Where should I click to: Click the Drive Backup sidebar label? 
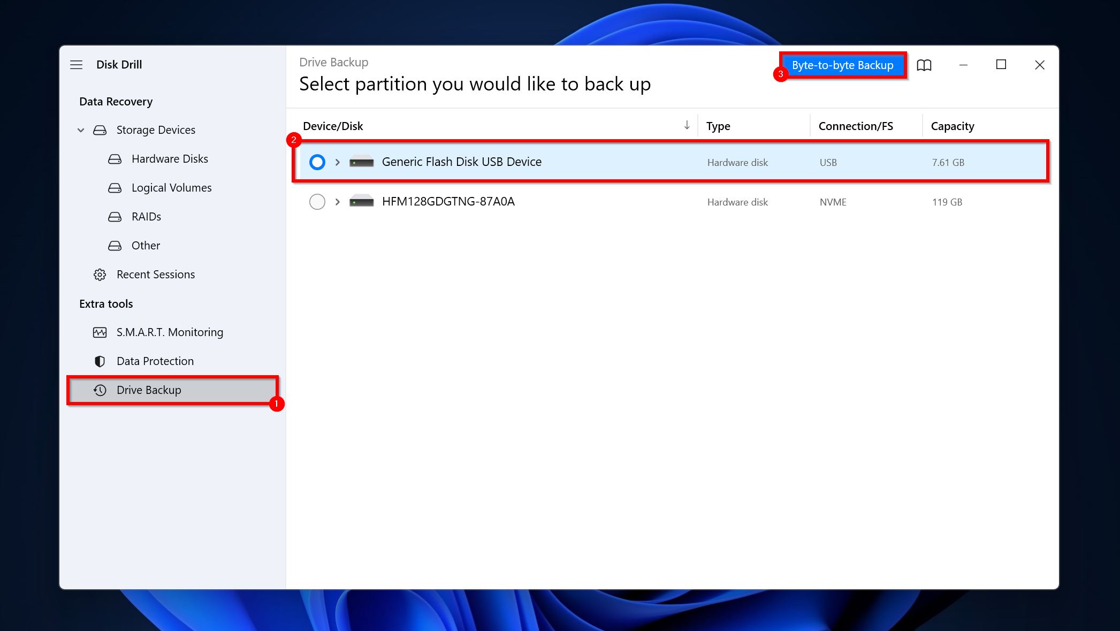coord(148,390)
